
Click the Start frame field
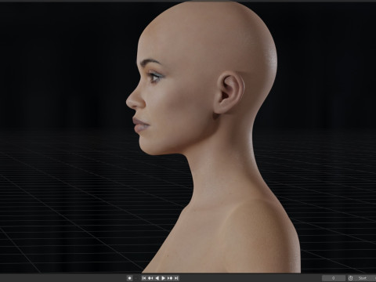(x=365, y=278)
